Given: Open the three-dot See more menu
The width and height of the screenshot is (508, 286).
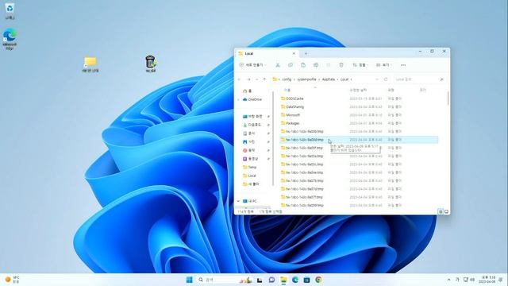Looking at the screenshot, I should tap(403, 65).
